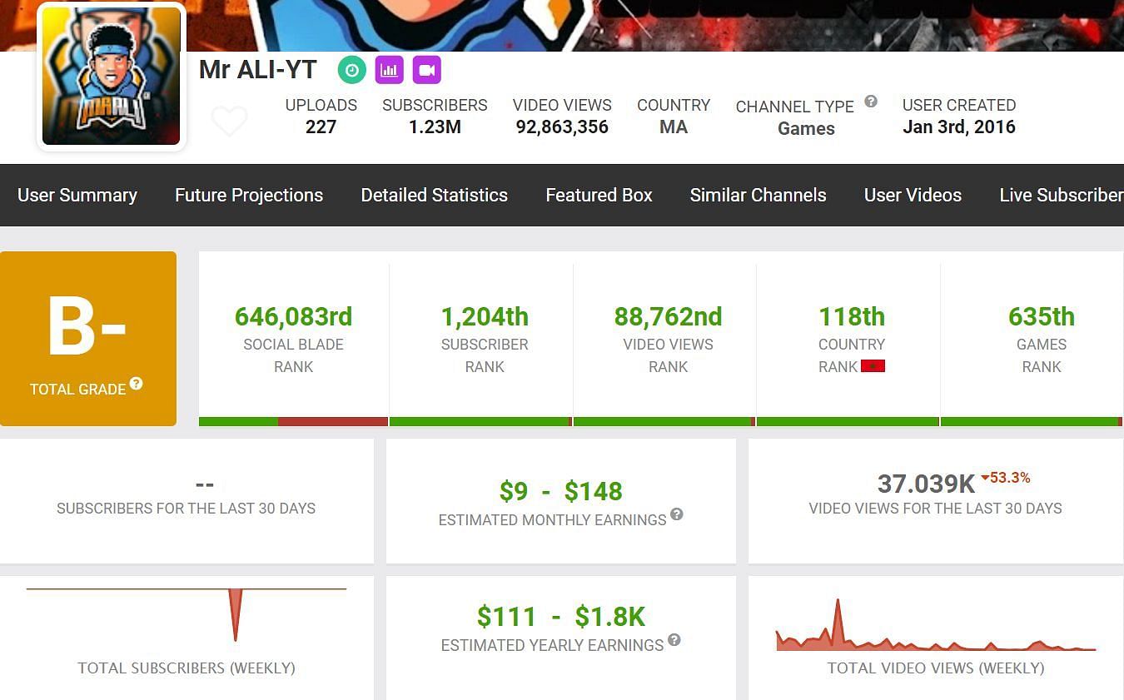Click the Jan 3rd, 2016 creation date

[959, 127]
